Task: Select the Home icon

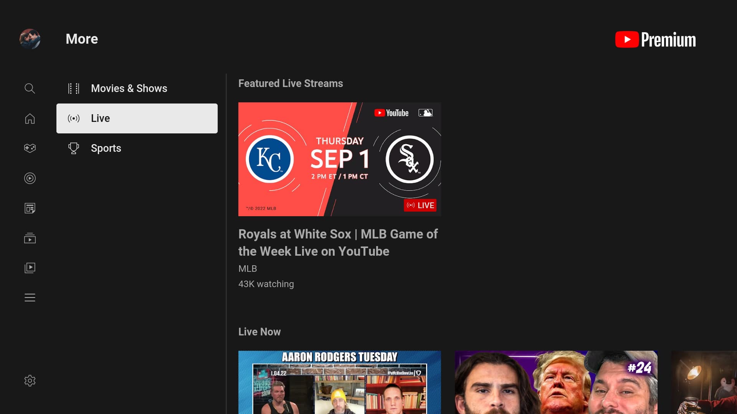Action: tap(30, 118)
